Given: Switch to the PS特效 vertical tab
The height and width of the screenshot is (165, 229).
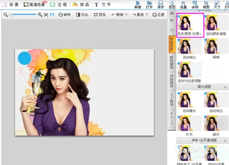Looking at the screenshot, I should [172, 100].
